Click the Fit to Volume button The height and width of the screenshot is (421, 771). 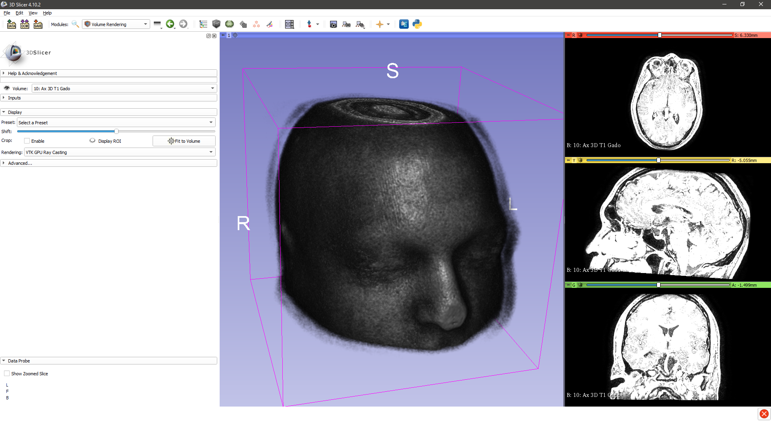(x=184, y=141)
